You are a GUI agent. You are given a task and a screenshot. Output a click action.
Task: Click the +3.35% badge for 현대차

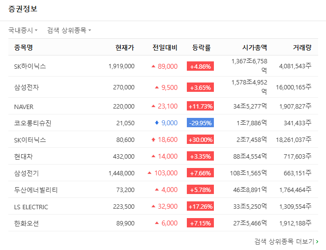200,156
